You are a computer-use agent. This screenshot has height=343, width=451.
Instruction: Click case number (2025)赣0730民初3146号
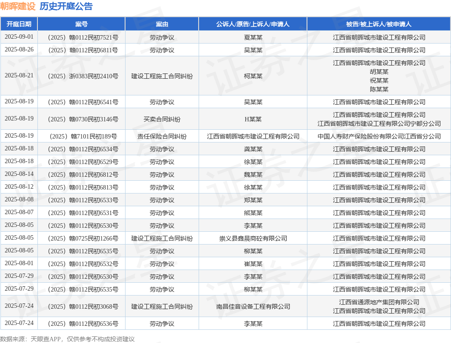[83, 119]
